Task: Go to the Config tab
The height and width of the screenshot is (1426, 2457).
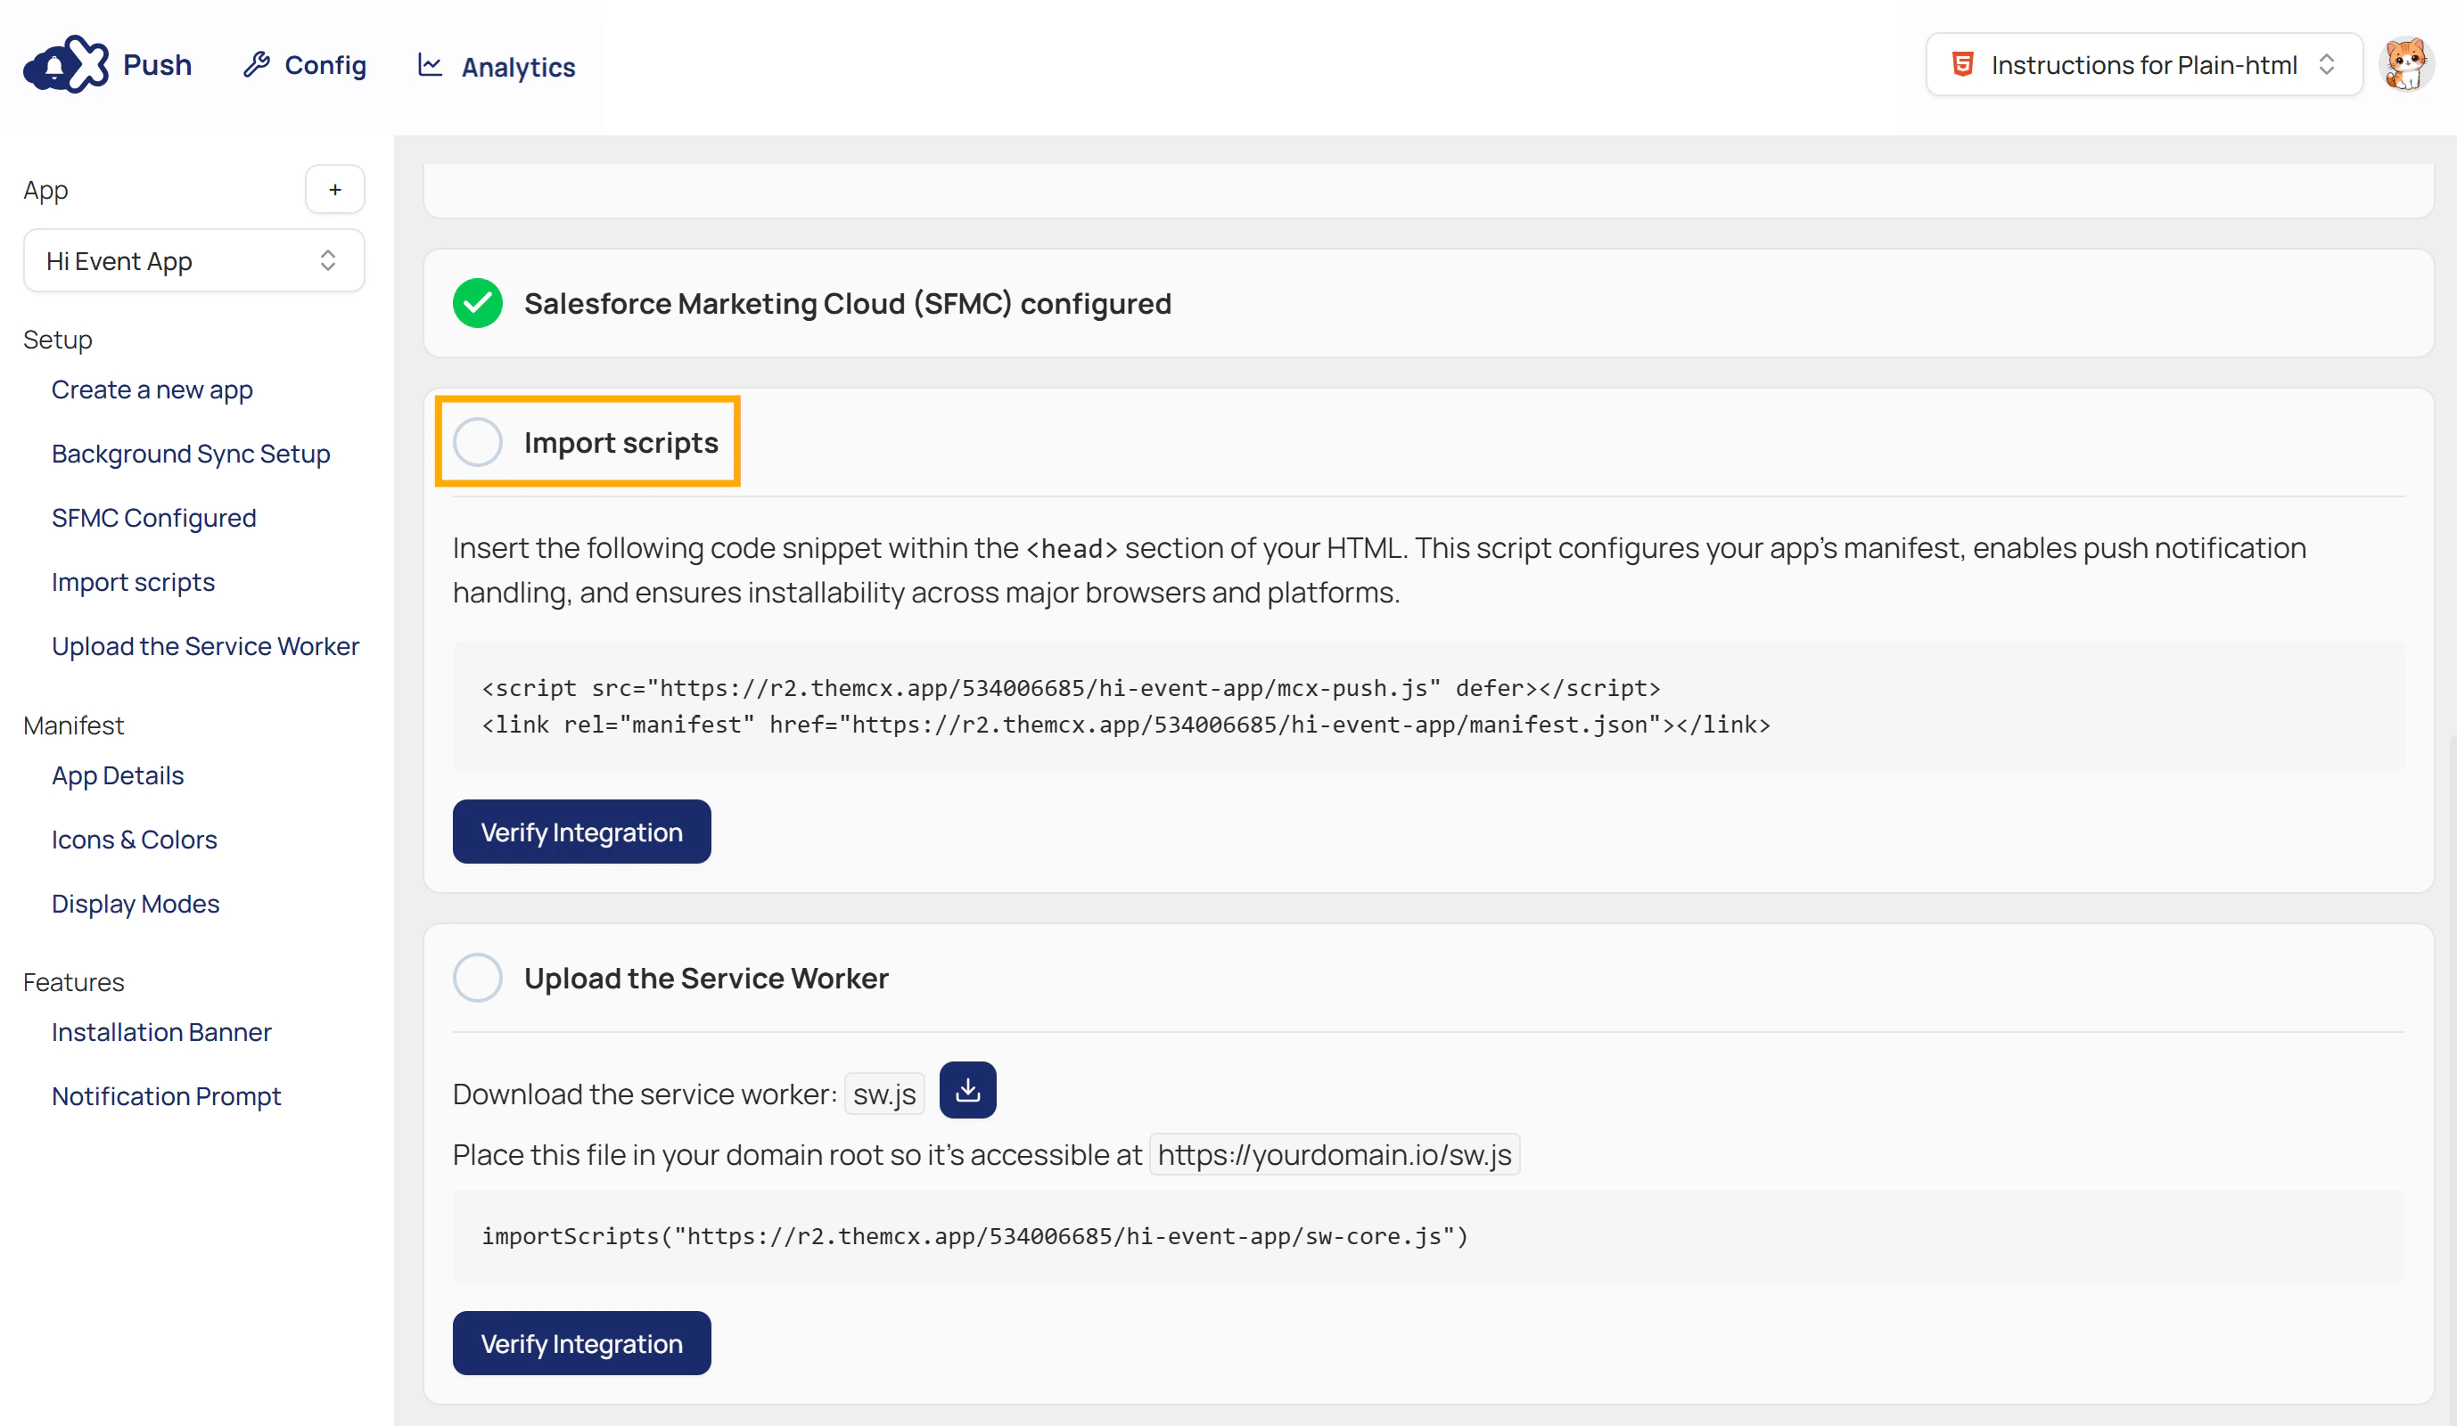Action: point(304,65)
